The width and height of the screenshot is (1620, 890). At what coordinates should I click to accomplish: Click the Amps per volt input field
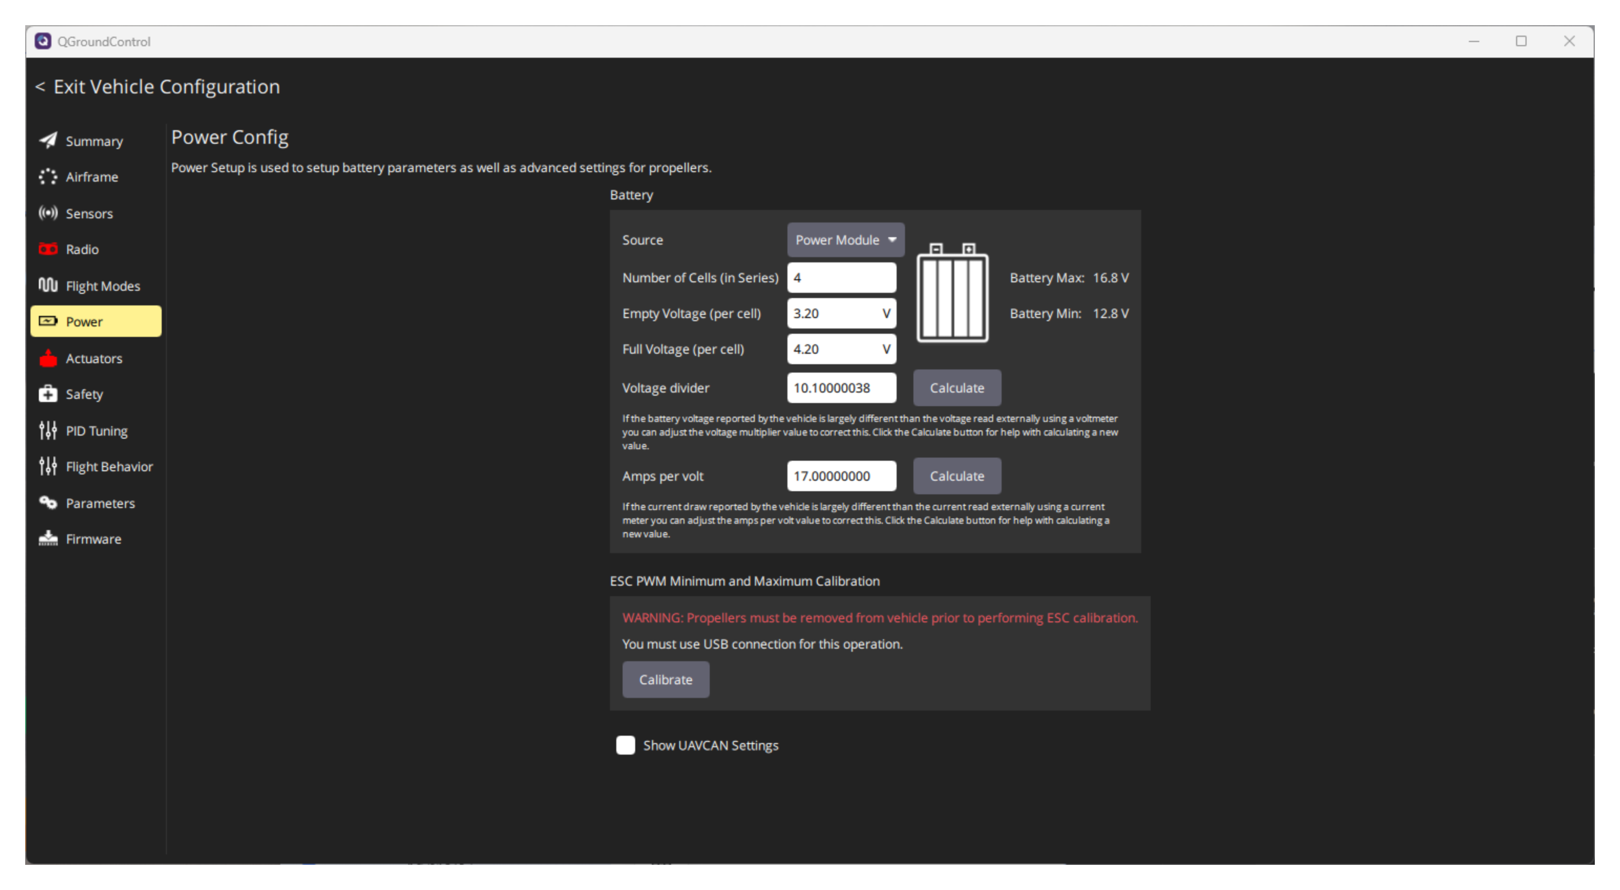[841, 476]
